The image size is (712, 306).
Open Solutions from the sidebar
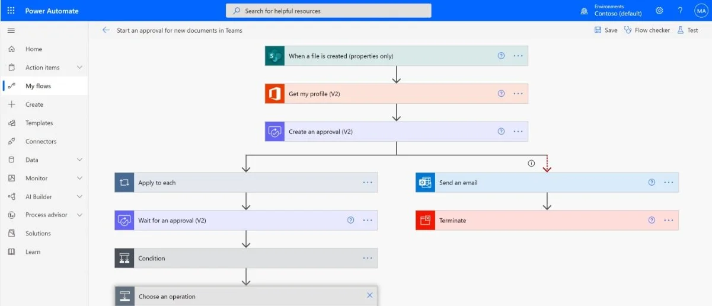(44, 233)
